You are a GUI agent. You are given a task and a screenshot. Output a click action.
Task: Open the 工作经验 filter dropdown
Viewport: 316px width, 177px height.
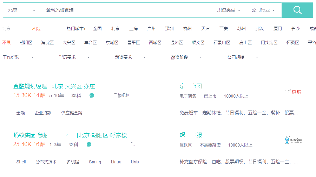pos(18,57)
